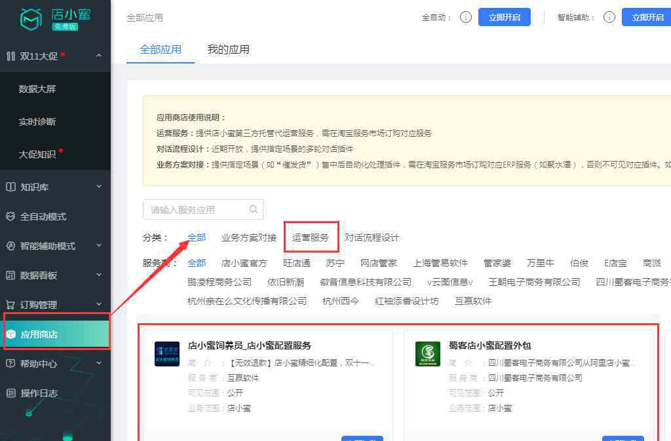Image resolution: width=671 pixels, height=441 pixels.
Task: Collapse the 双11大促 menu chevron
Action: point(99,56)
